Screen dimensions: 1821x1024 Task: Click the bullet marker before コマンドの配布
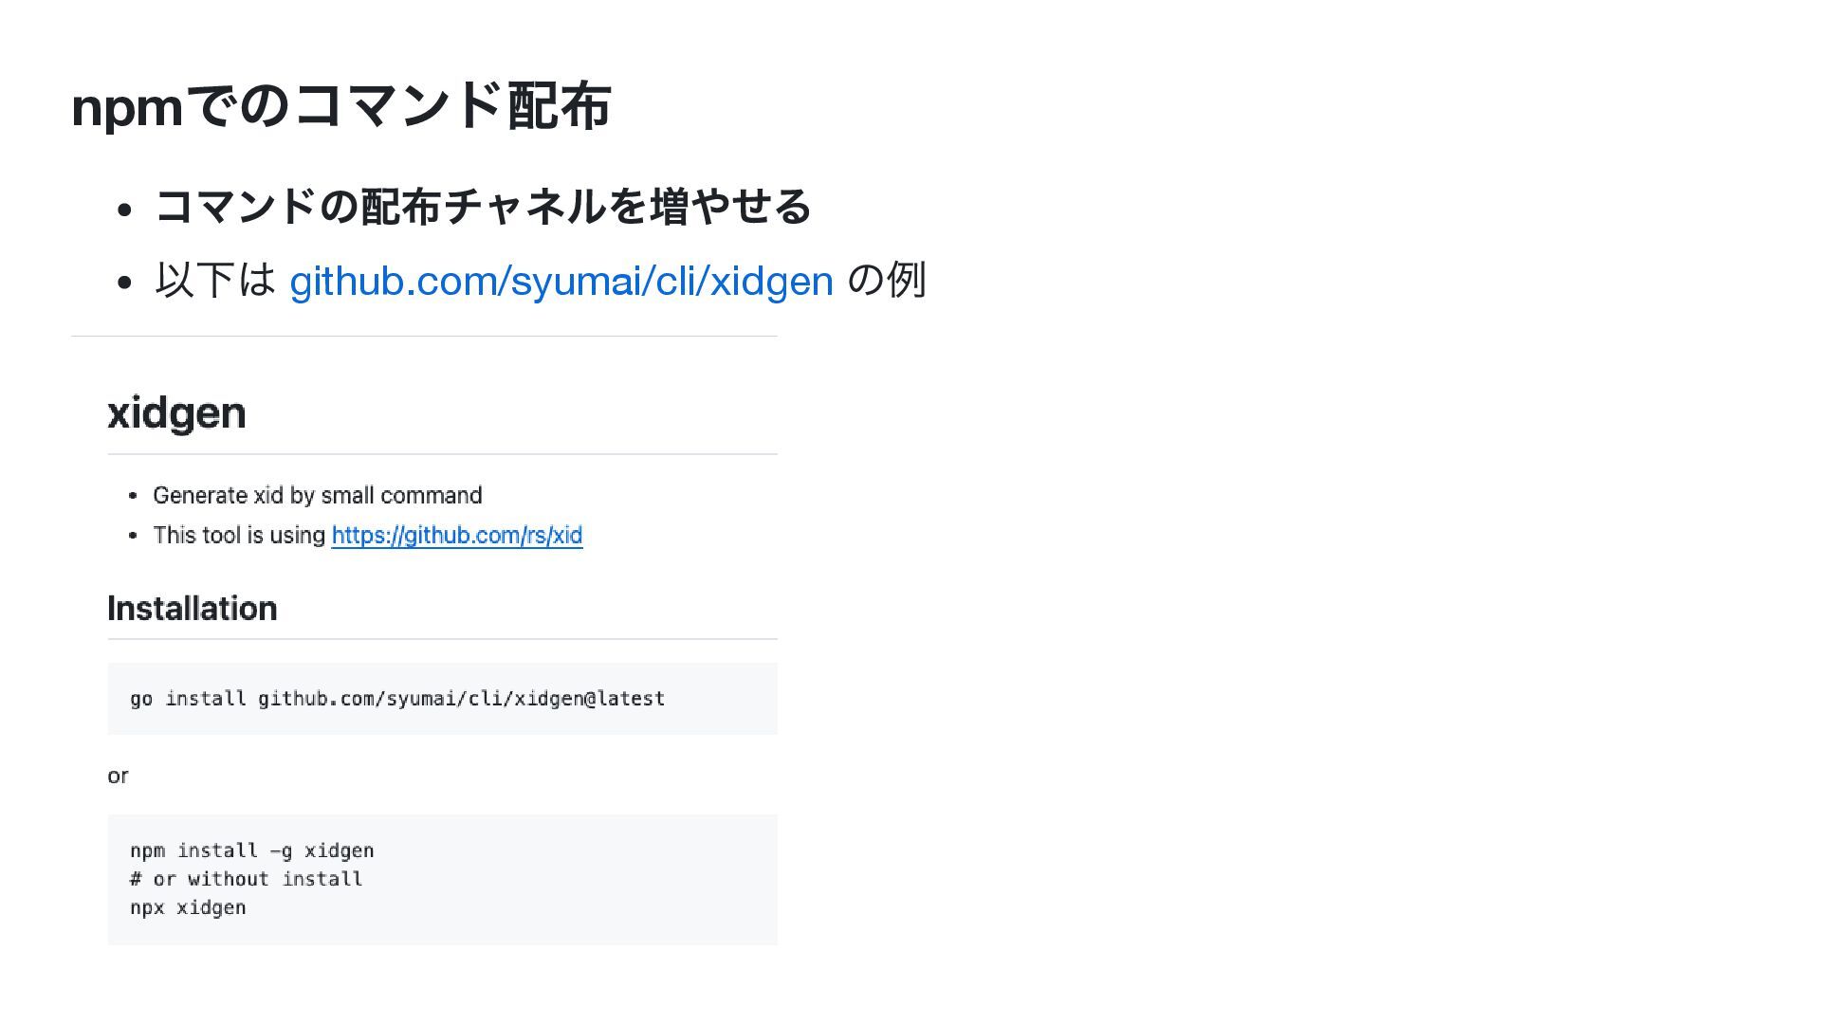(x=123, y=210)
